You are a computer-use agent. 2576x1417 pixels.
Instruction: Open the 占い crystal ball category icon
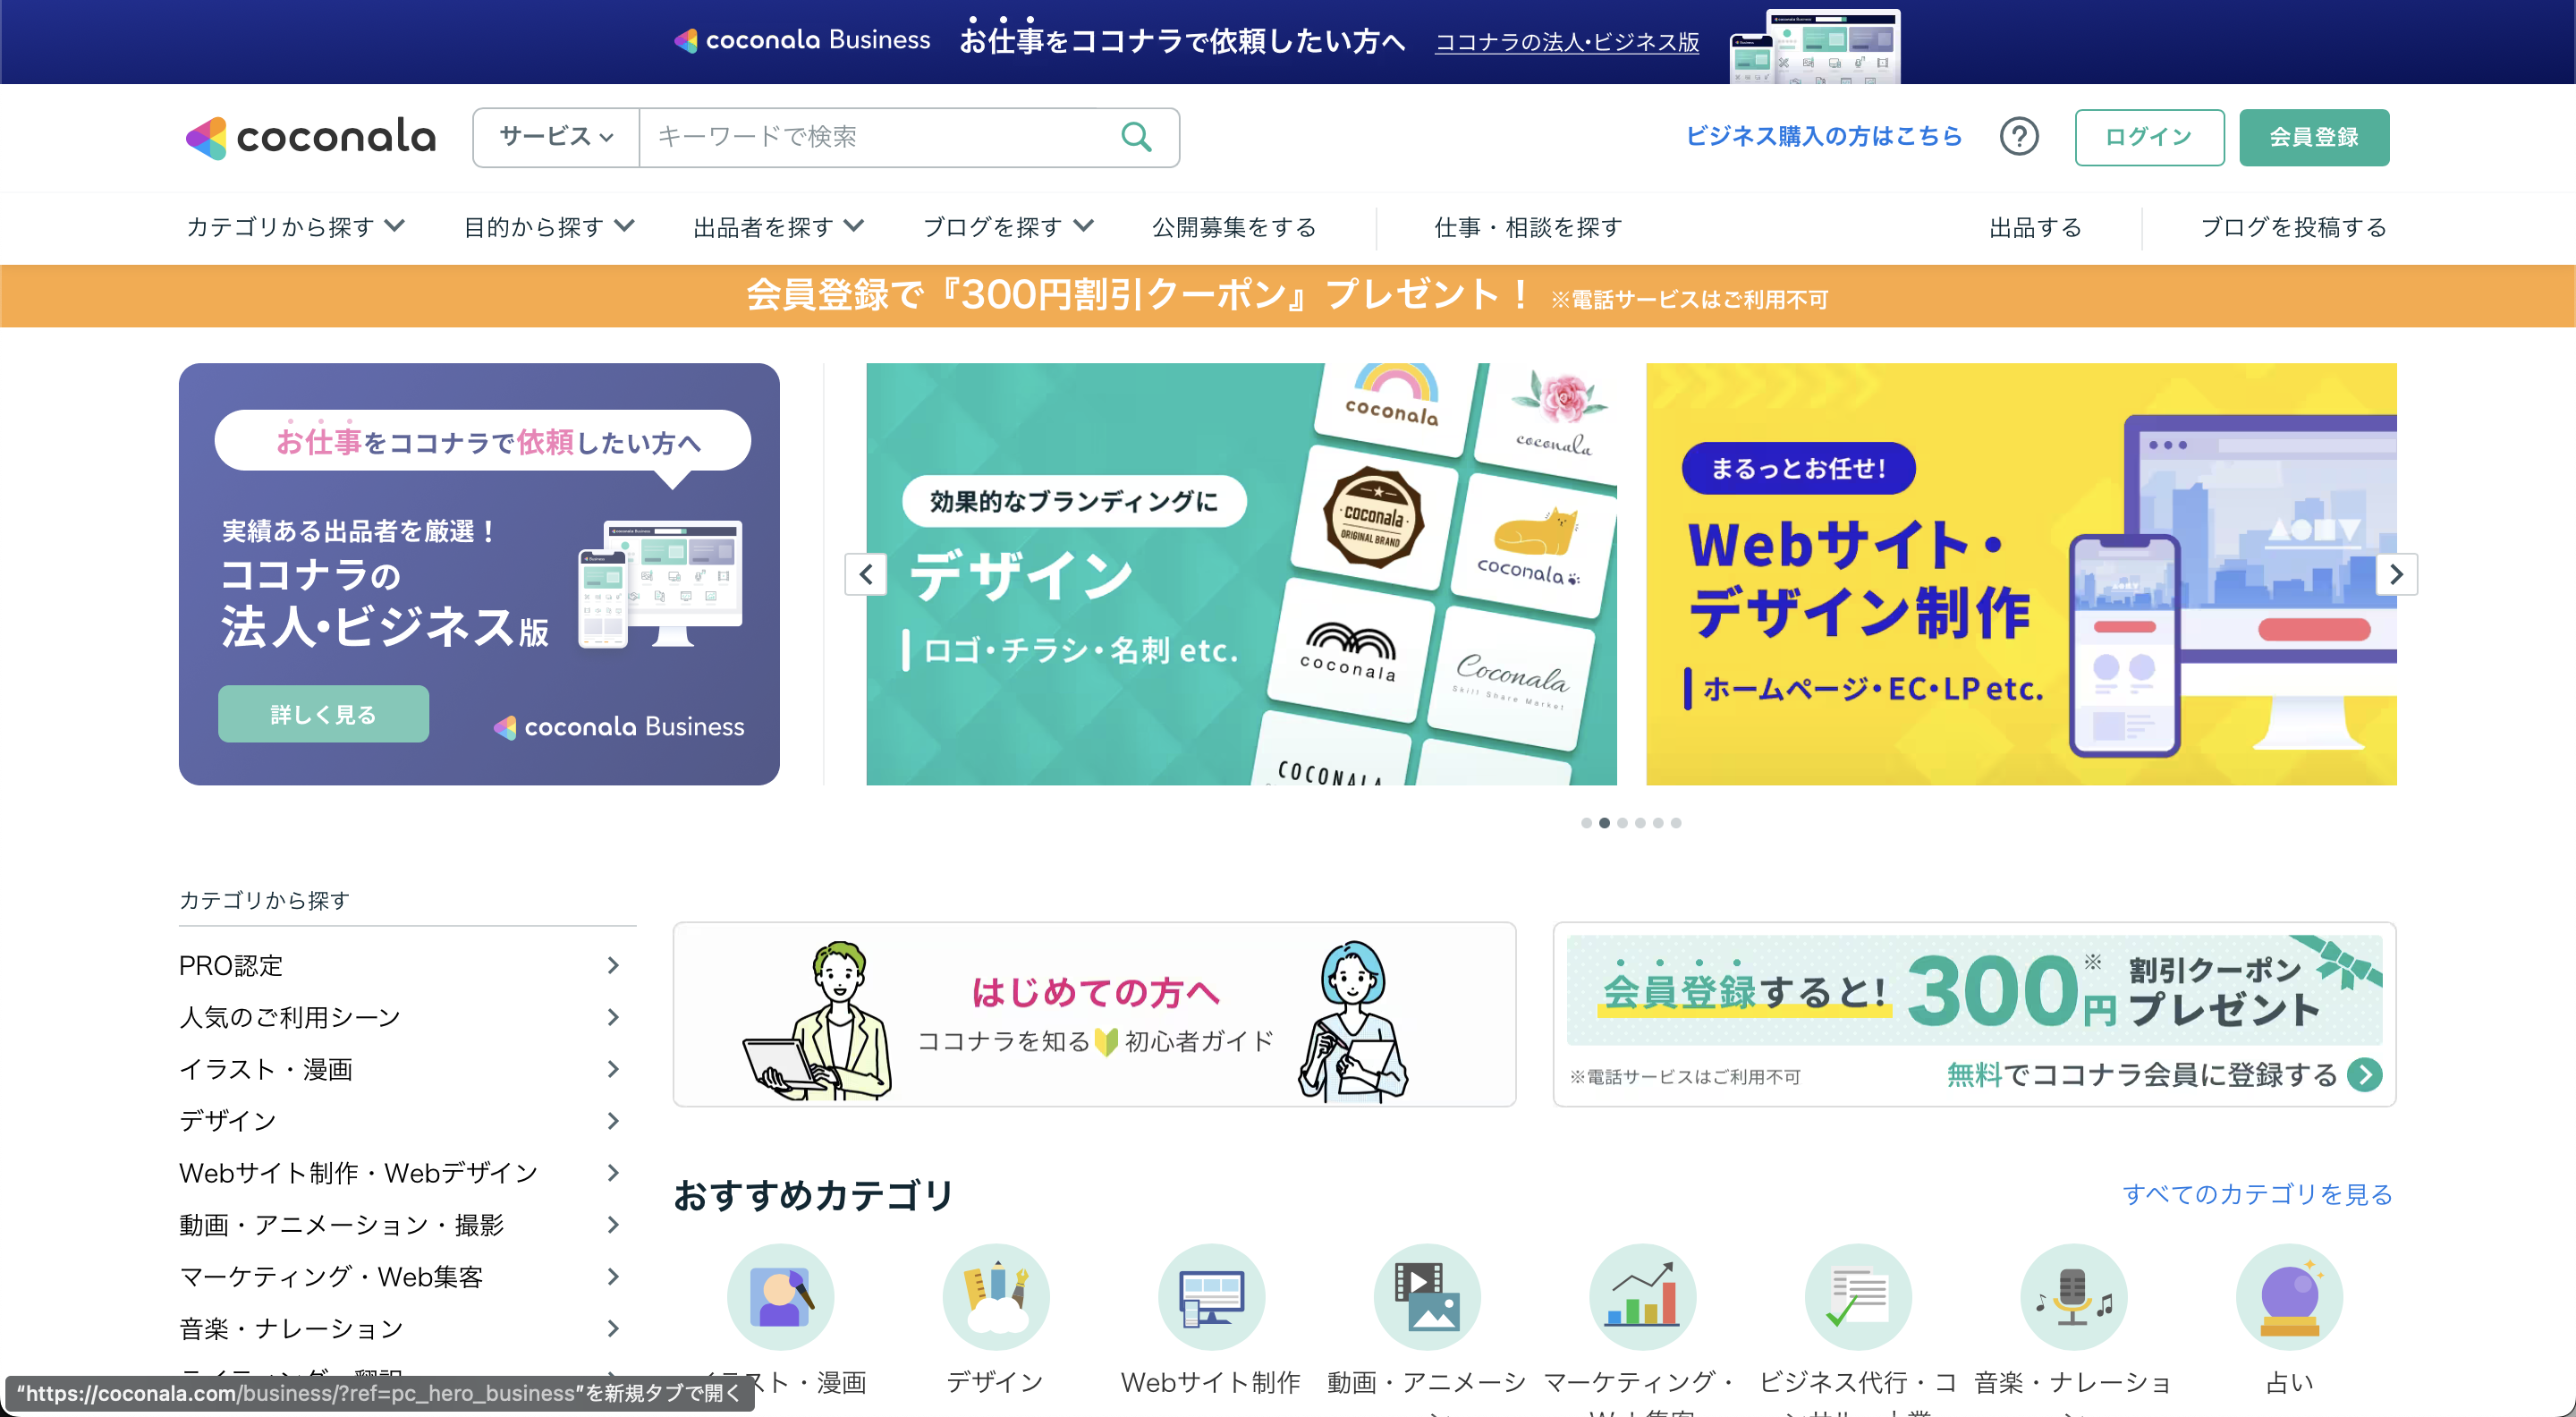2289,1296
